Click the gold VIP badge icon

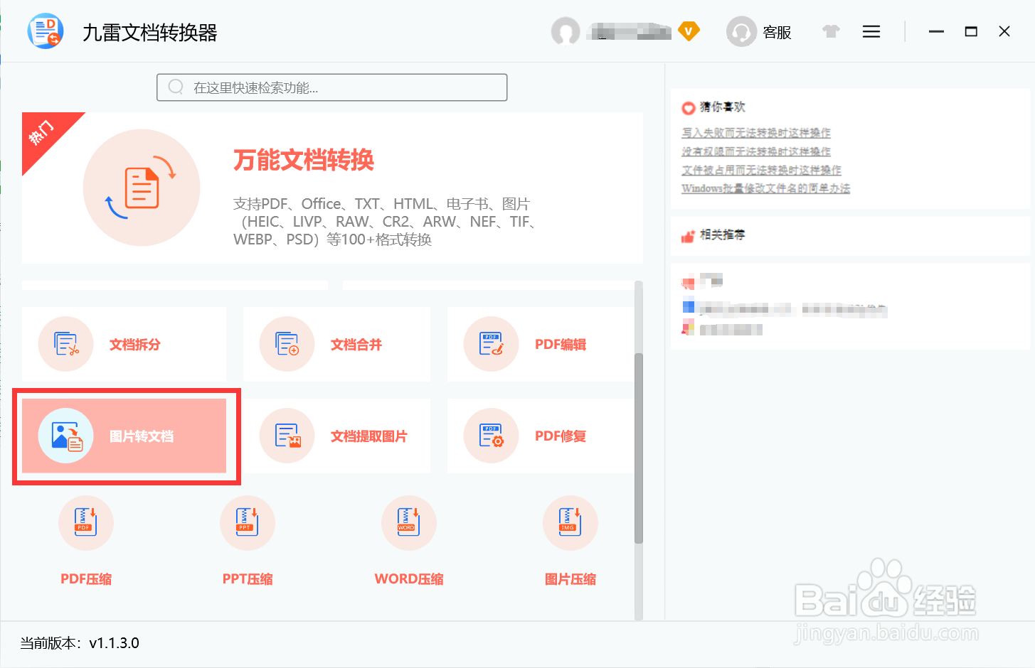point(689,31)
